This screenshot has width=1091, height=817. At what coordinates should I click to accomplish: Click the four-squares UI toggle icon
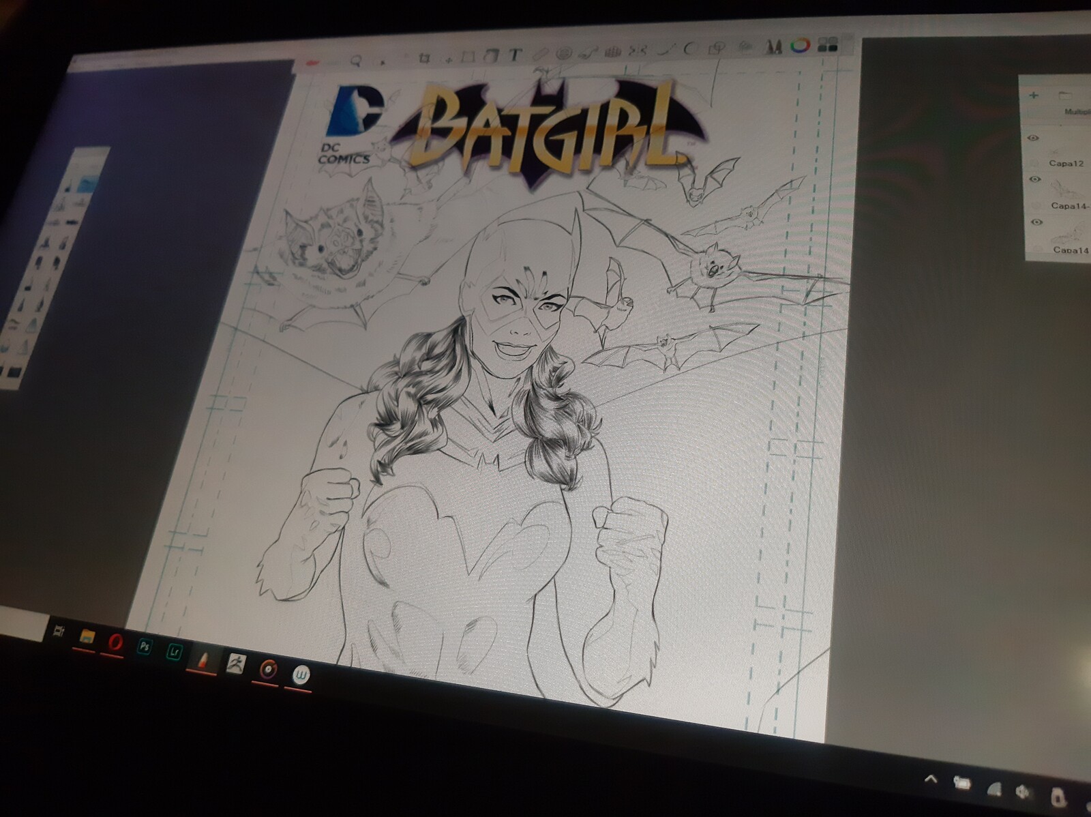pos(827,45)
